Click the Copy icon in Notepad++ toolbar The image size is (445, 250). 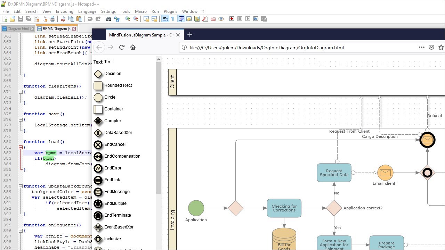click(71, 19)
